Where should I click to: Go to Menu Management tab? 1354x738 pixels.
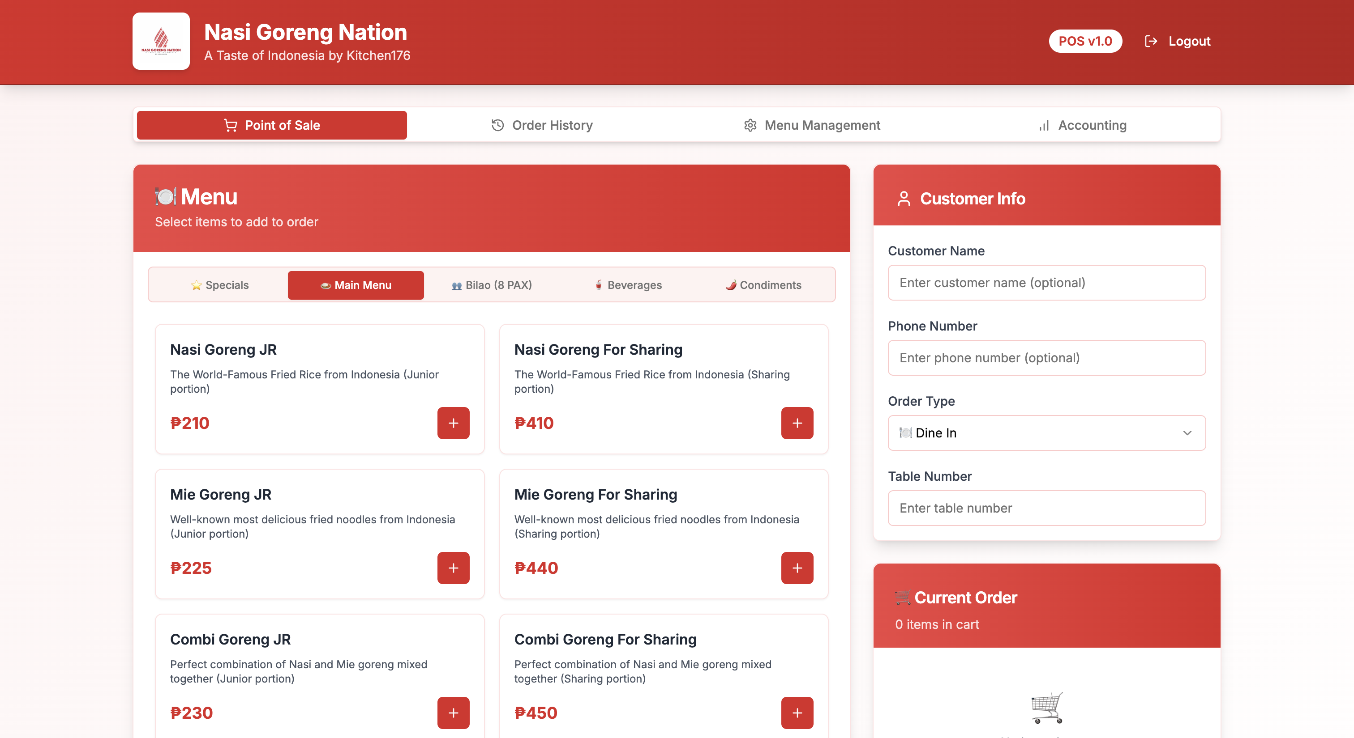pos(812,125)
